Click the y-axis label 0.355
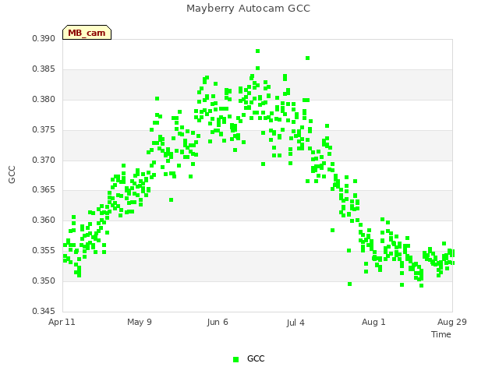499x374 pixels. (x=44, y=251)
